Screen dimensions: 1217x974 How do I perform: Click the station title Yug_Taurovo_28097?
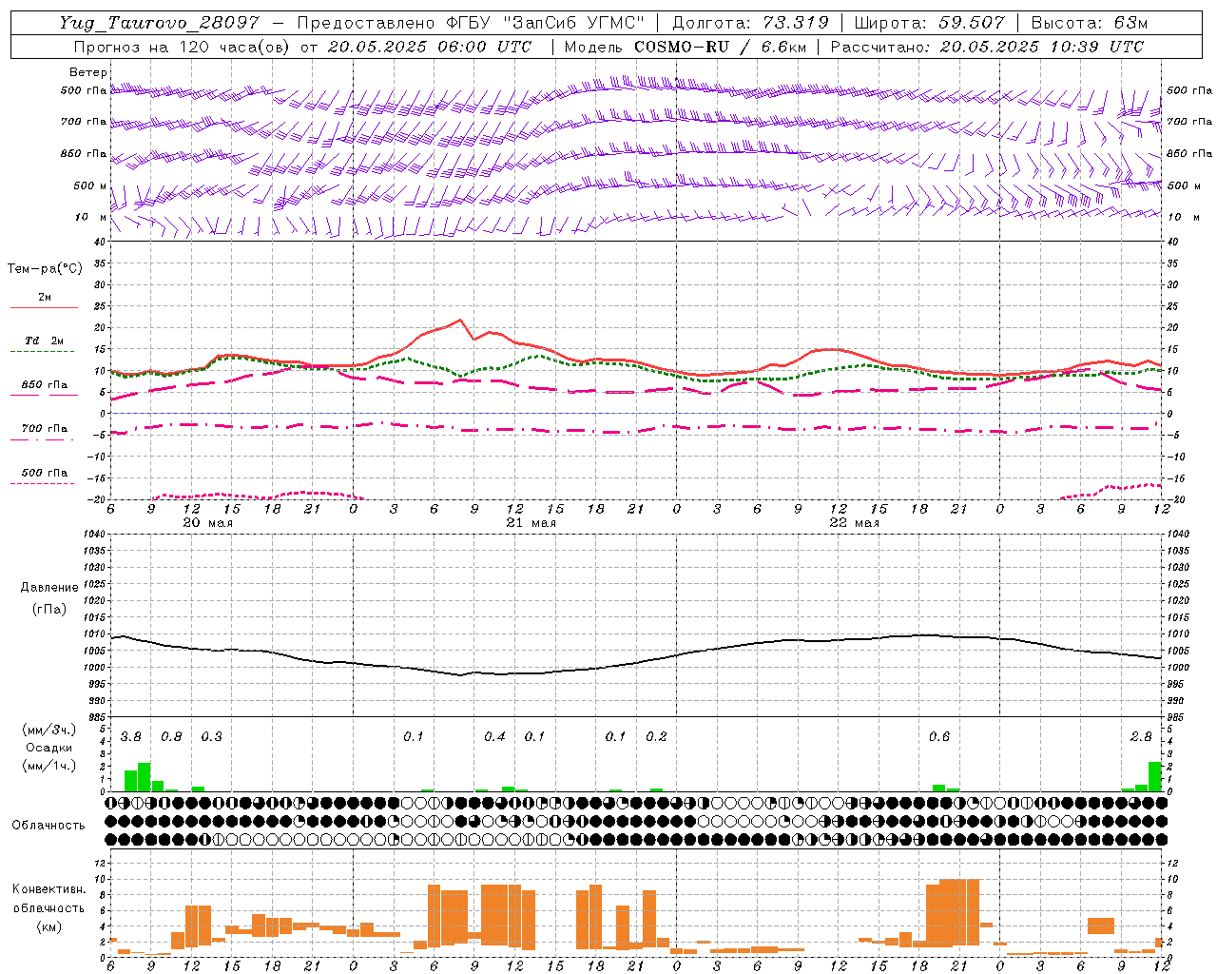point(159,23)
